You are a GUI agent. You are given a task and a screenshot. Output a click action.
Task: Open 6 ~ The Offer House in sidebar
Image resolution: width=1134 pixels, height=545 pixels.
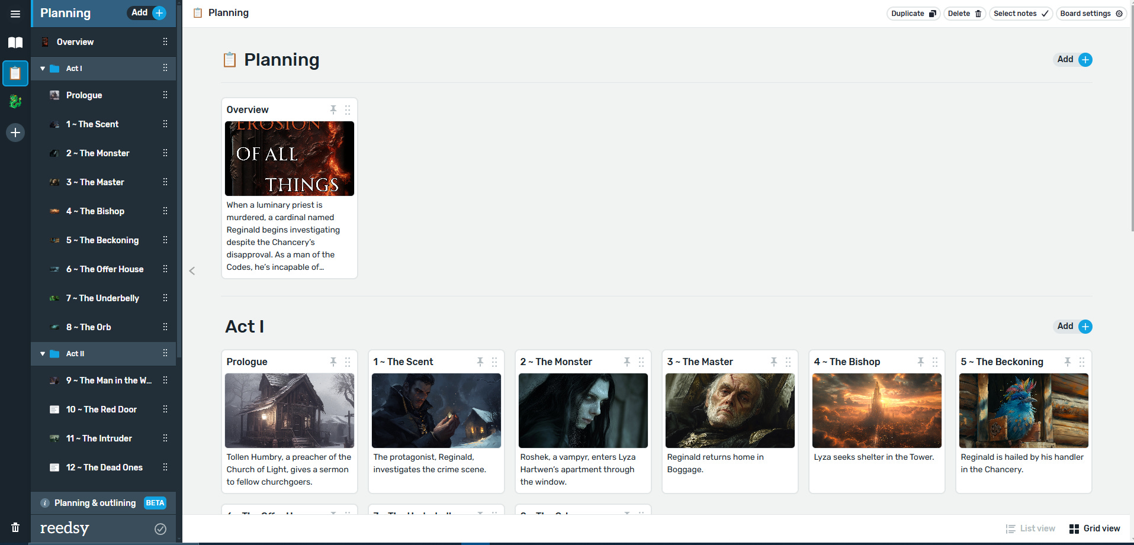click(103, 269)
